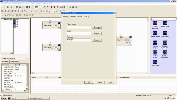Switch to FlexLock taskbar item

[x=18, y=98]
